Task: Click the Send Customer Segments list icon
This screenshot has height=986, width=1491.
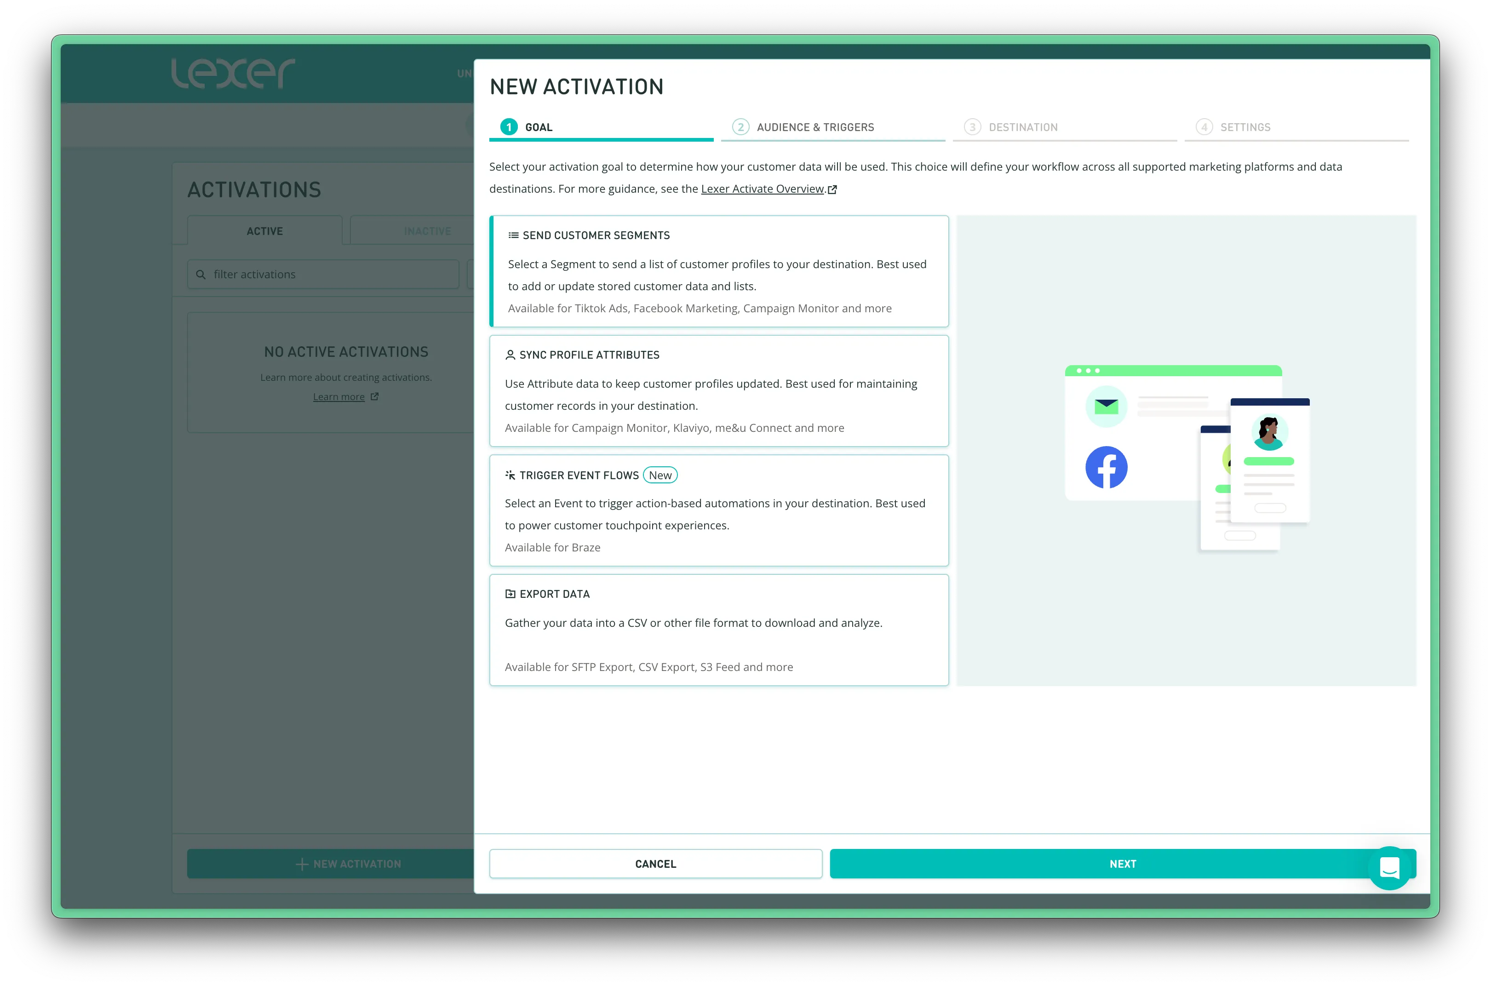Action: click(513, 235)
